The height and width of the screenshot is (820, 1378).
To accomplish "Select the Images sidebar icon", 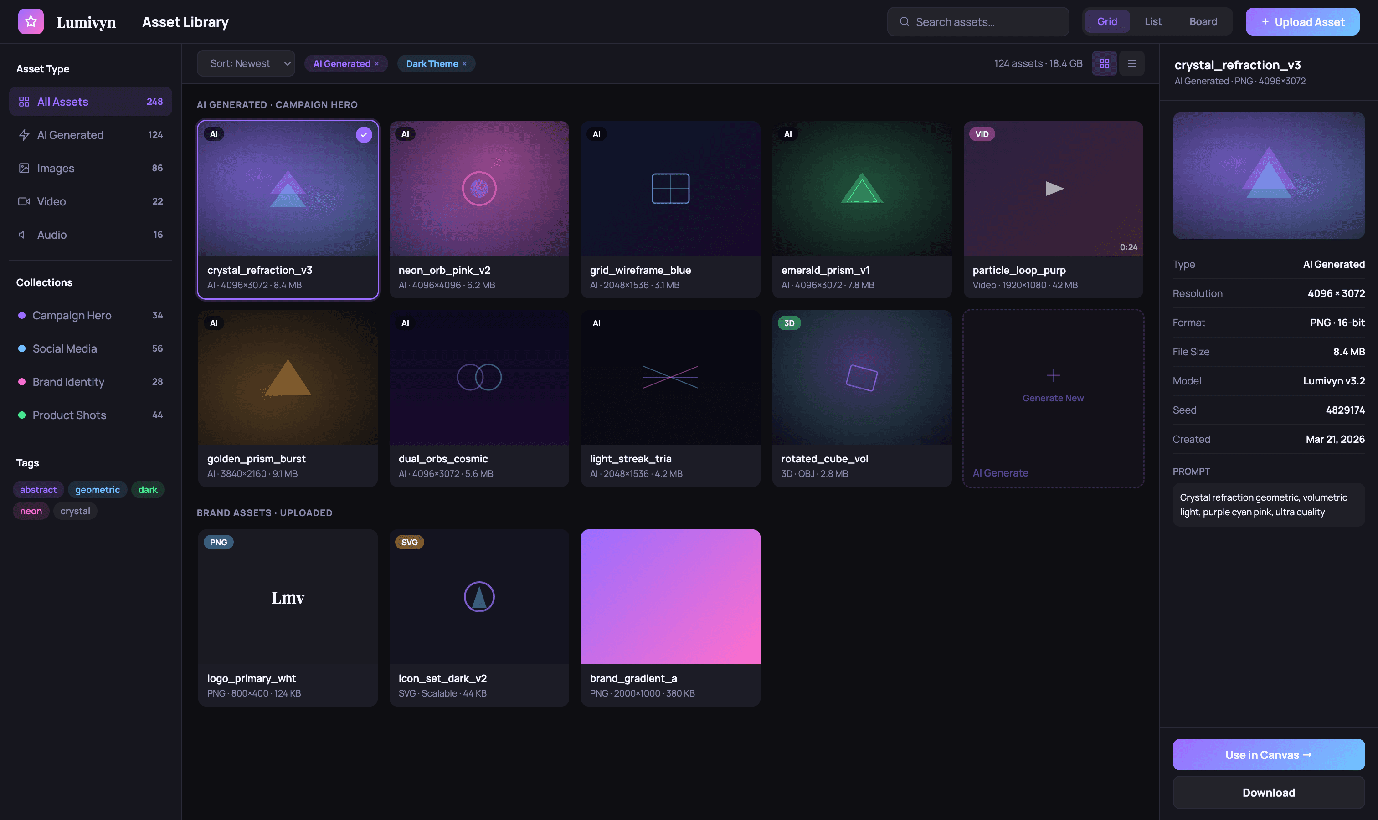I will pyautogui.click(x=24, y=168).
